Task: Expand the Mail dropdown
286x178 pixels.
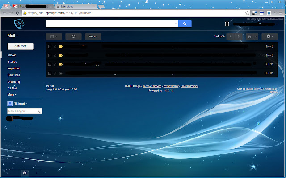Action: (x=13, y=36)
